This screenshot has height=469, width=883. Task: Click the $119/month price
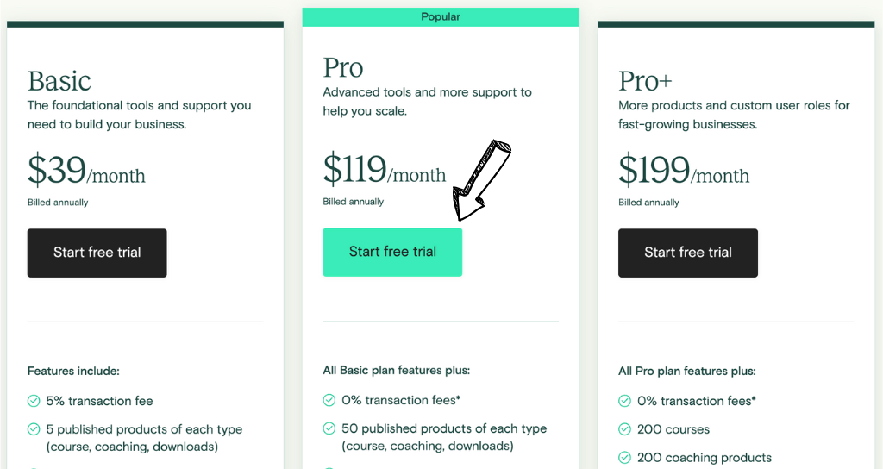(x=385, y=171)
